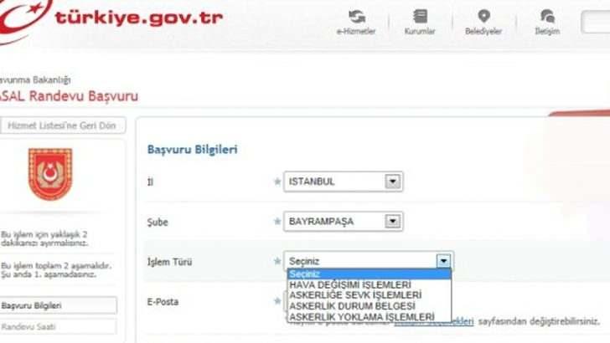Image resolution: width=610 pixels, height=343 pixels.
Task: Click the E-Posta label
Action: 163,302
